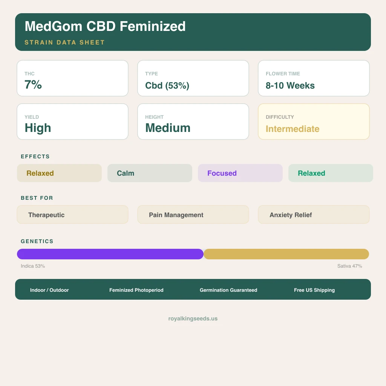Click the gold Sativa segment of genetics bar
Screen dimensions: 386x386
pyautogui.click(x=286, y=254)
